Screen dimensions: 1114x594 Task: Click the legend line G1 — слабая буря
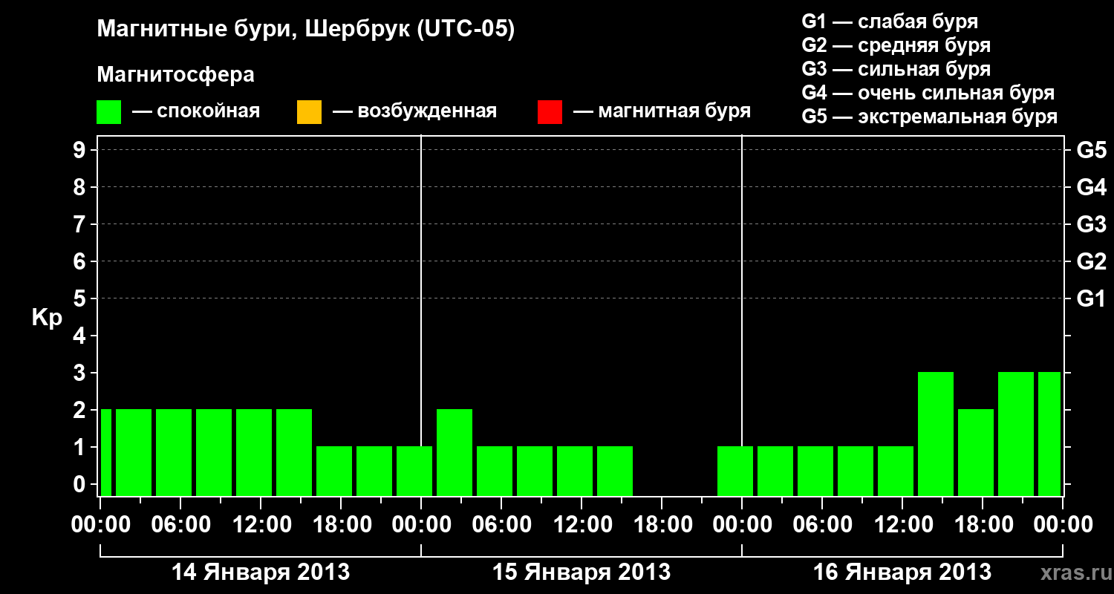click(890, 22)
